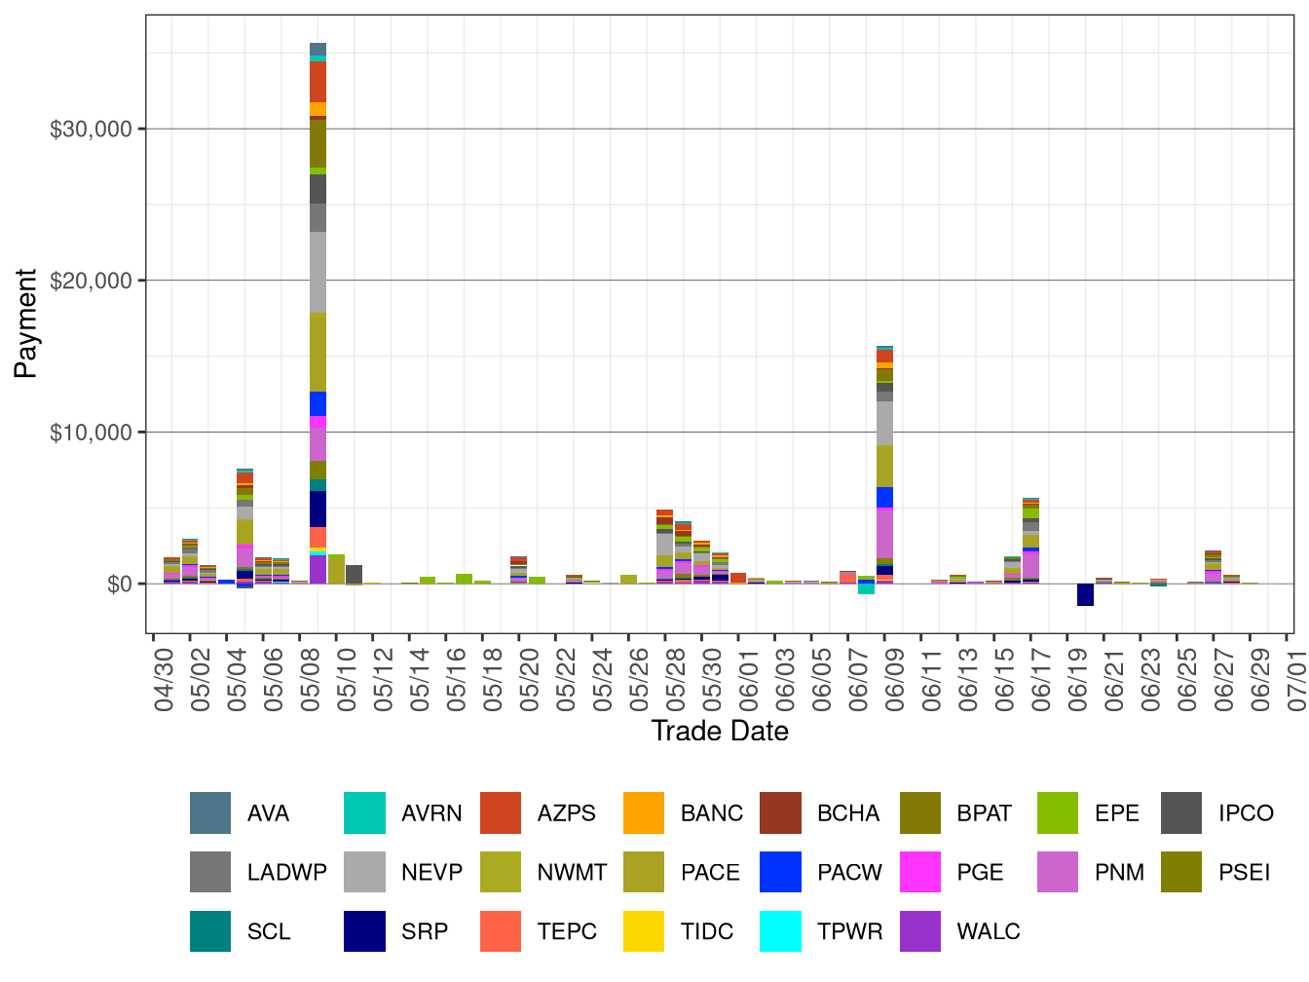Click the BANC orange legend swatch
This screenshot has height=982, width=1309.
pyautogui.click(x=643, y=813)
